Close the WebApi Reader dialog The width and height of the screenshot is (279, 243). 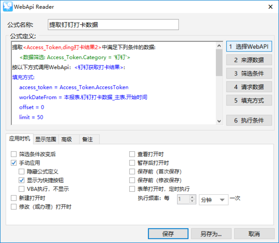[x=270, y=7]
